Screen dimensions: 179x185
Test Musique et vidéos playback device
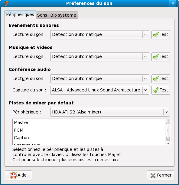click(x=161, y=57)
